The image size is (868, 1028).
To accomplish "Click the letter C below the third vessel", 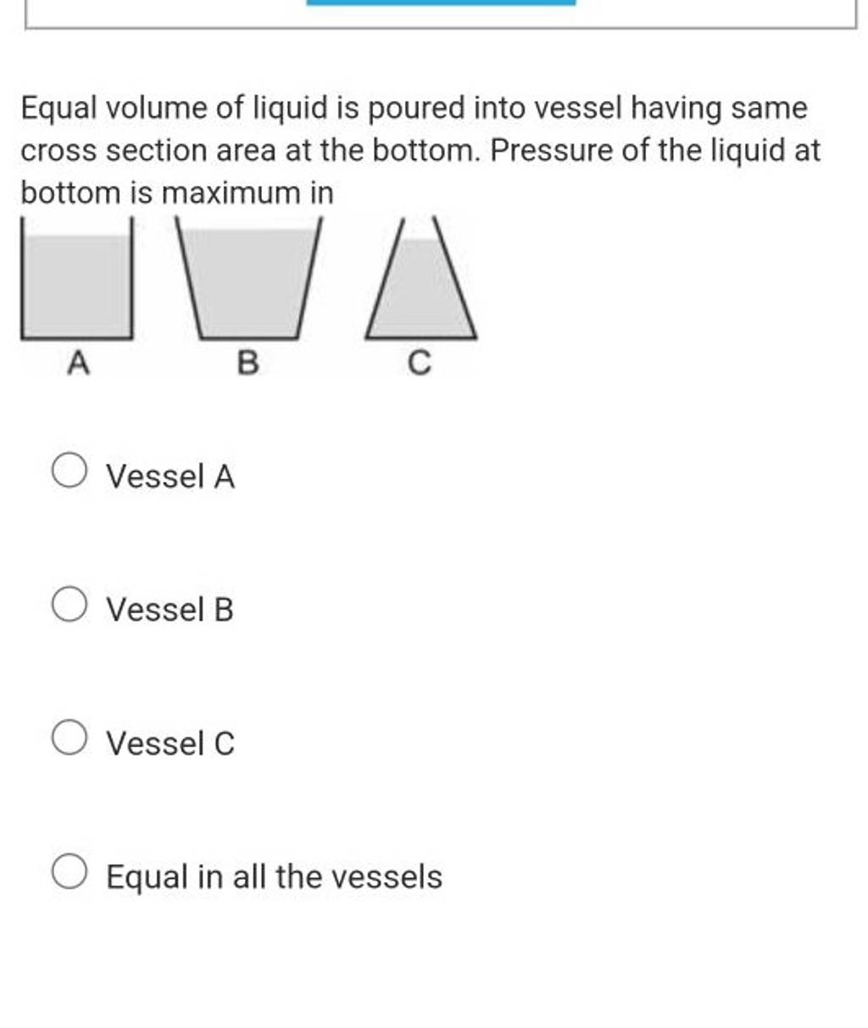I will tap(417, 363).
